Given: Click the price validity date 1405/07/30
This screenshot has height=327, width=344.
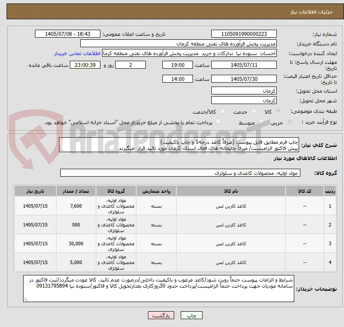Looking at the screenshot, I should (244, 79).
